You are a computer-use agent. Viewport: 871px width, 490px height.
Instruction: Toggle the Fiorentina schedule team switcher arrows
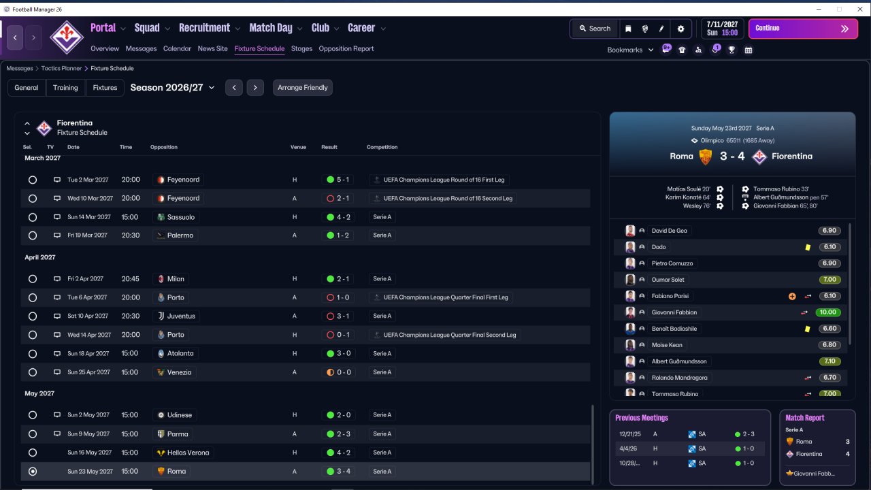pos(27,129)
